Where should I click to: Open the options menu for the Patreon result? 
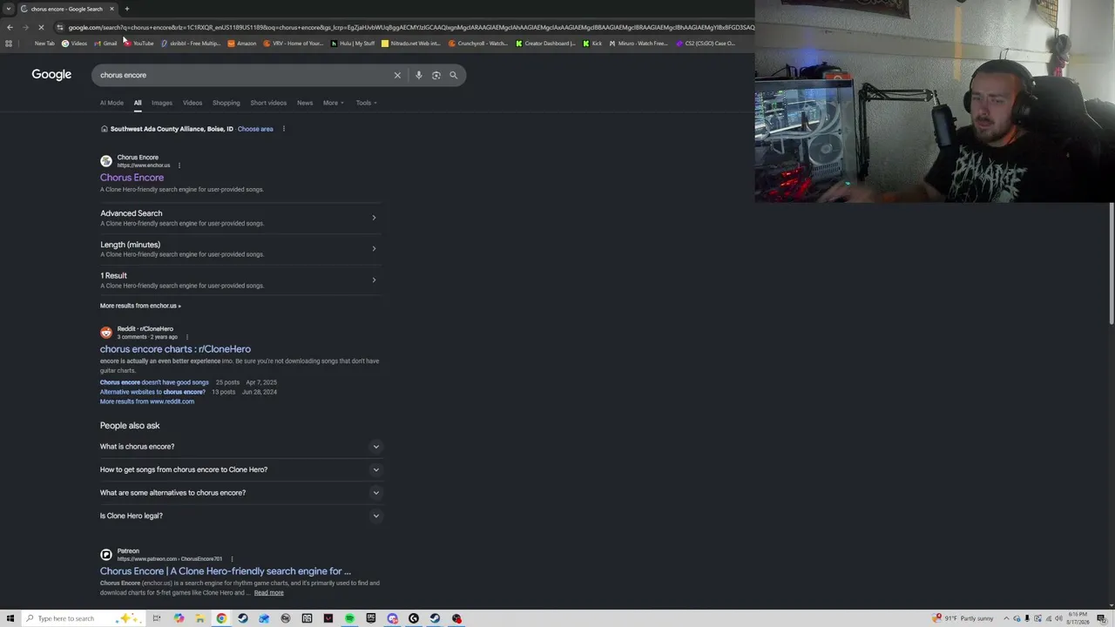pyautogui.click(x=232, y=559)
